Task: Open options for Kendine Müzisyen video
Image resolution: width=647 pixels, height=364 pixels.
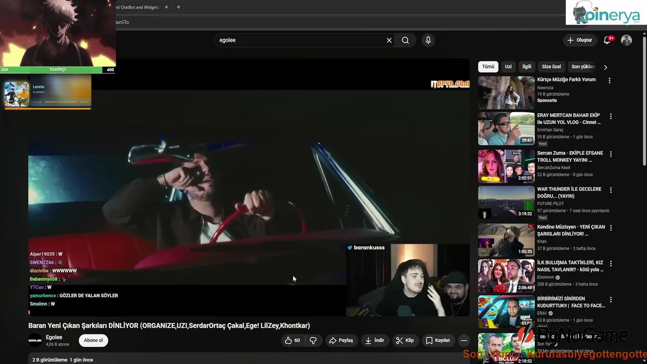Action: pos(611,227)
